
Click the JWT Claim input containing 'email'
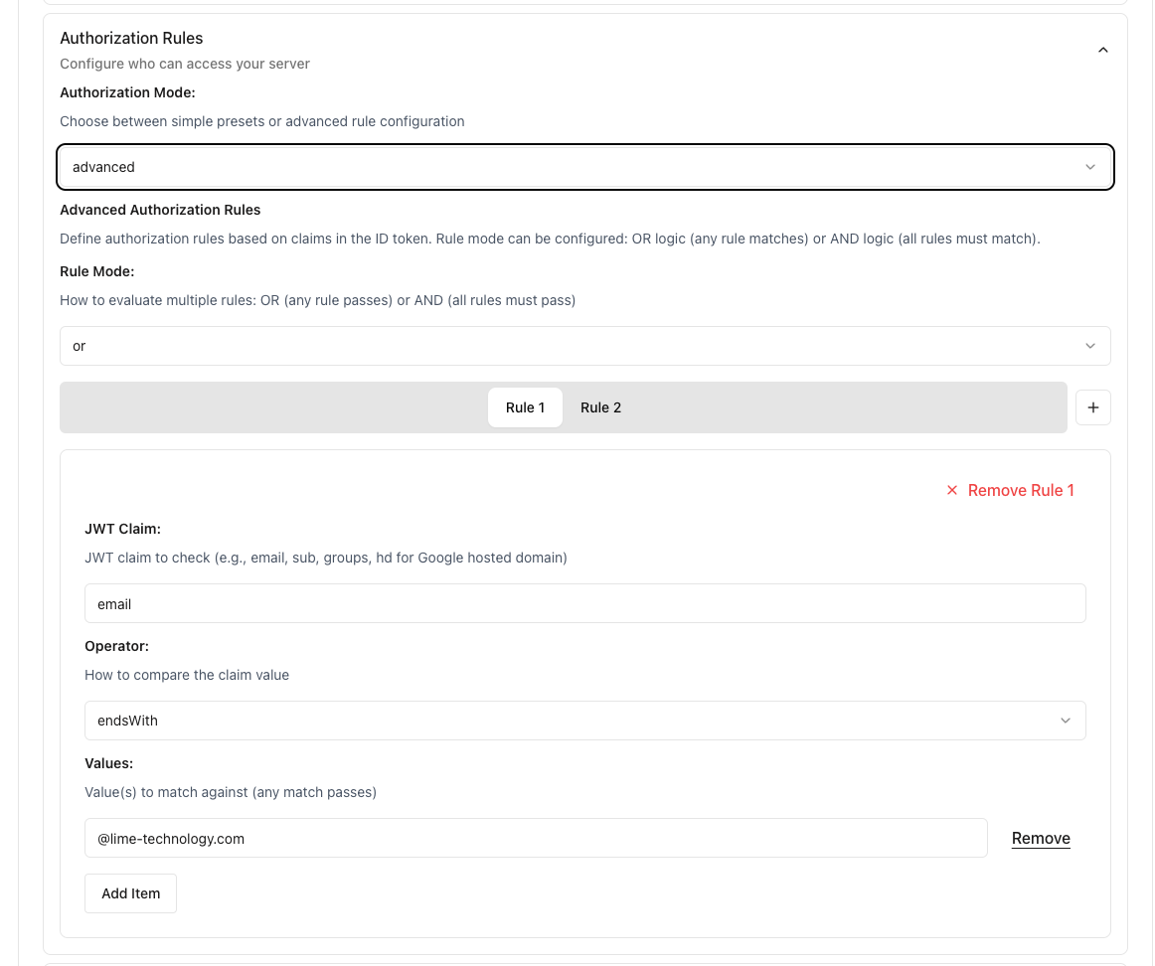584,602
